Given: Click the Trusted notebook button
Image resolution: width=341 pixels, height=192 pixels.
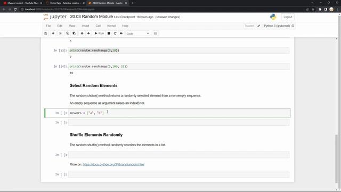Looking at the screenshot, I should point(249,26).
